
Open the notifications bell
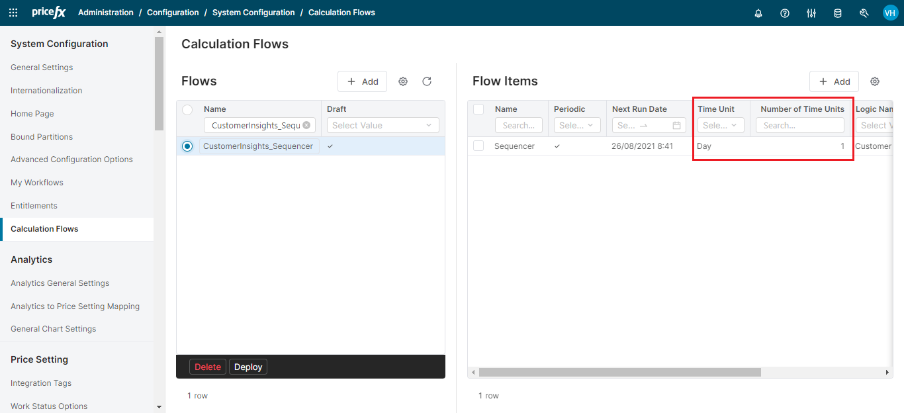point(758,13)
